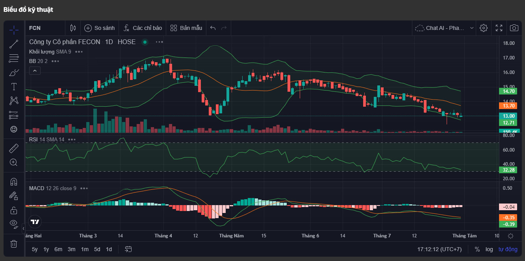Click the TradingView logo on the chart
The width and height of the screenshot is (525, 261).
click(35, 222)
